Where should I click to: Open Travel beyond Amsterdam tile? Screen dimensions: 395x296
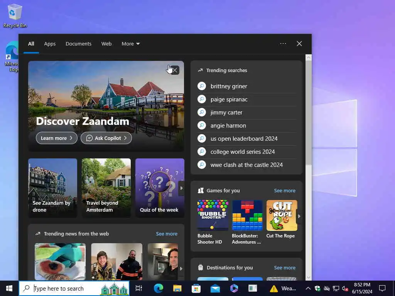106,188
